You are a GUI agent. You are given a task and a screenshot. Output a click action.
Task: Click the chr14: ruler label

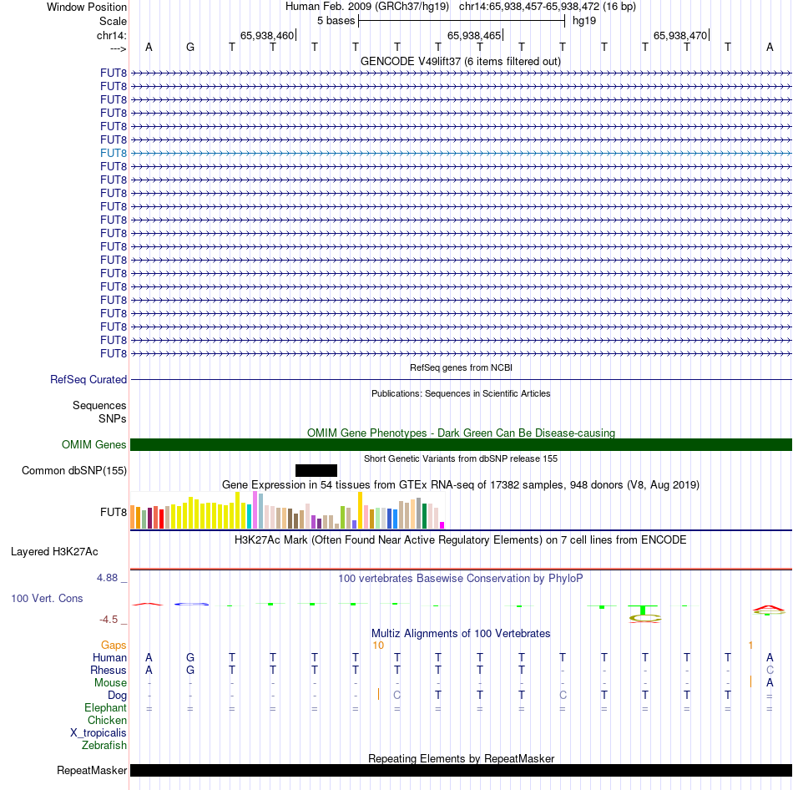(111, 35)
